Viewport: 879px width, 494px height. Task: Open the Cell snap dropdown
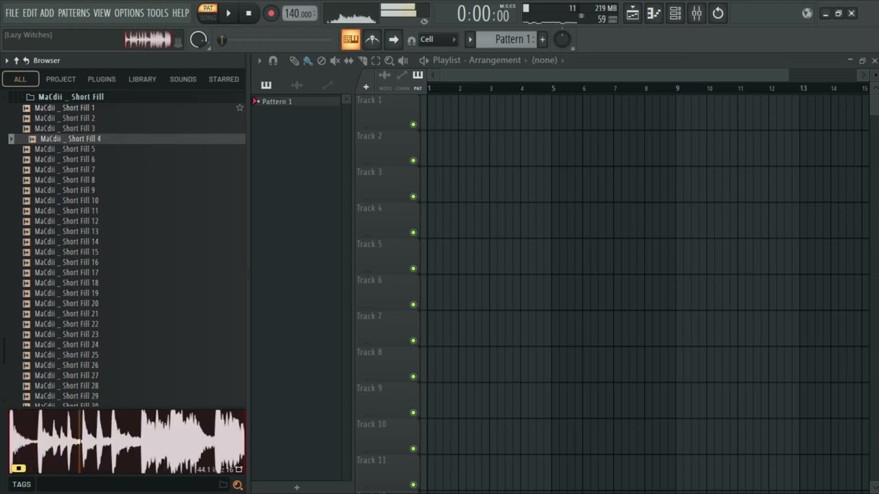pyautogui.click(x=437, y=40)
